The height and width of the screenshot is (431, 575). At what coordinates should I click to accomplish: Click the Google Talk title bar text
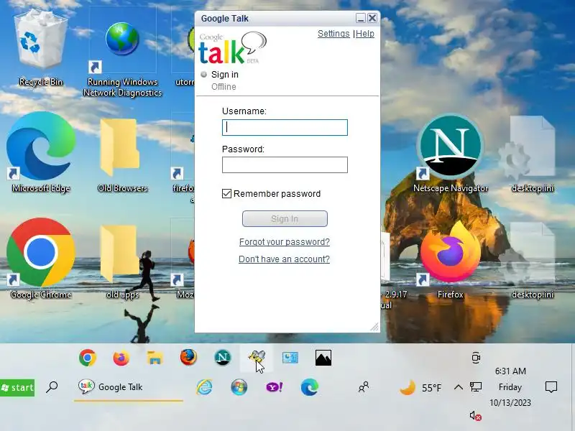coord(225,19)
